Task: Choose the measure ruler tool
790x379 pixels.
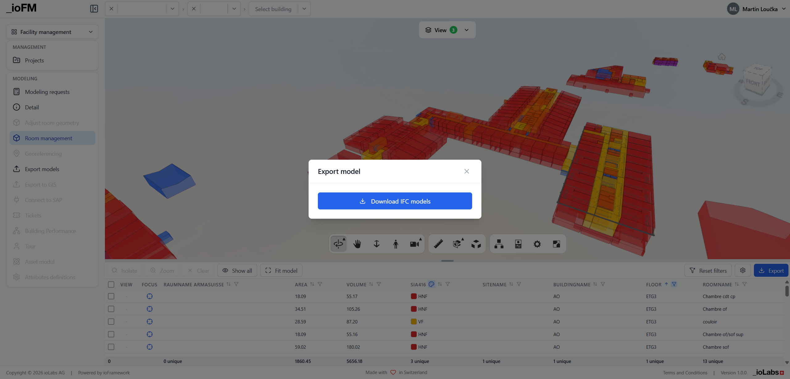Action: tap(438, 244)
